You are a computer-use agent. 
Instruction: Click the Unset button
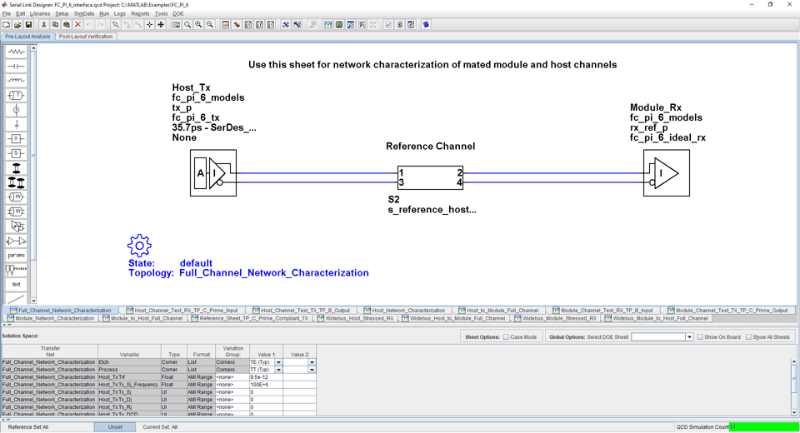pyautogui.click(x=115, y=427)
